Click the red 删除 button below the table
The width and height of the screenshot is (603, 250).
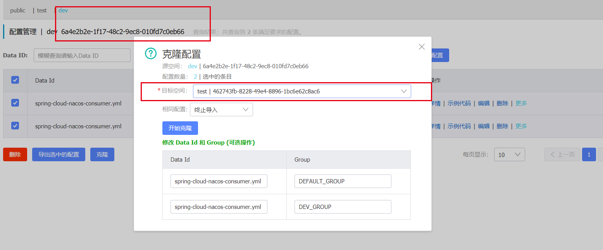coord(15,154)
